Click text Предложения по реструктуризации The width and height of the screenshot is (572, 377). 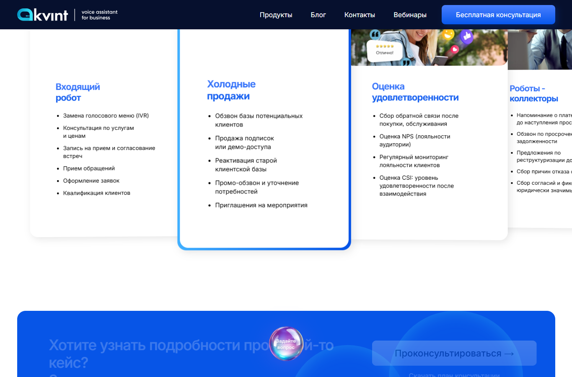(x=544, y=157)
